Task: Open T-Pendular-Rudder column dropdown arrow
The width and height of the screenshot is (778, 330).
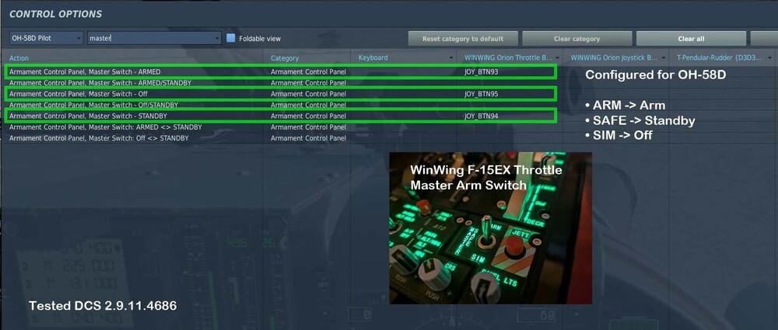Action: pos(769,58)
